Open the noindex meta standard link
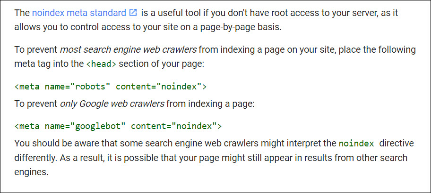431x193 pixels. (79, 13)
